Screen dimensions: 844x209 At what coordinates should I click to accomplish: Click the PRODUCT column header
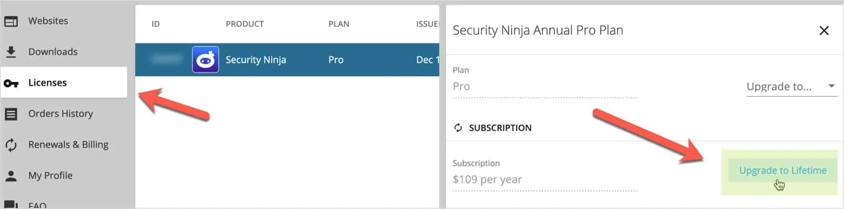[245, 24]
